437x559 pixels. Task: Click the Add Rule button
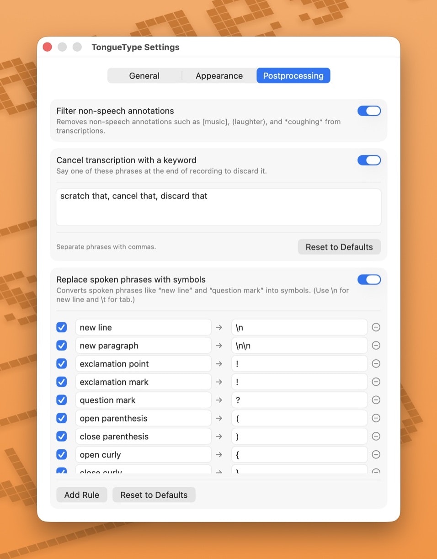(82, 495)
